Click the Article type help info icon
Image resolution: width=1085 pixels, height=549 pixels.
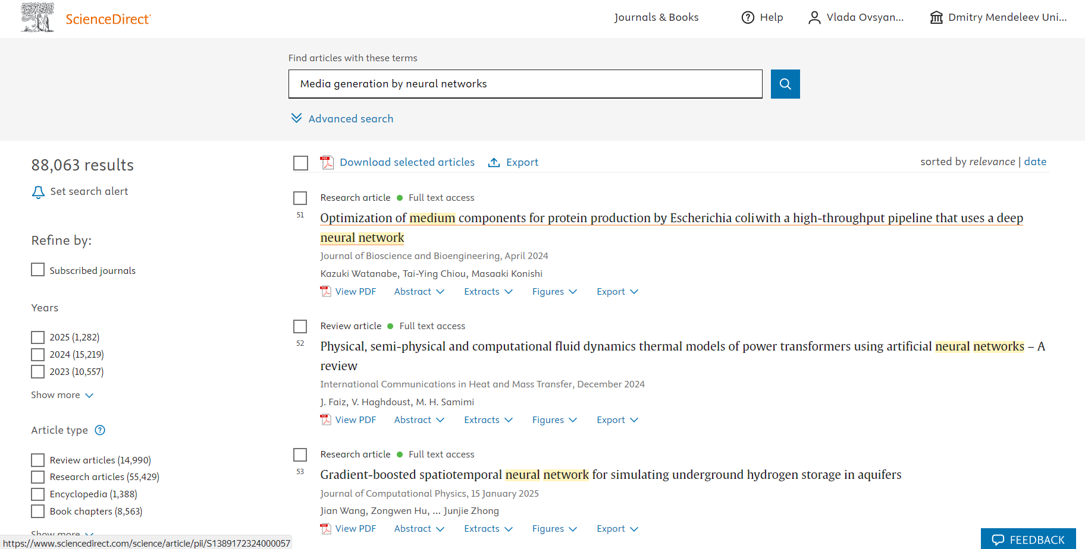(x=100, y=430)
